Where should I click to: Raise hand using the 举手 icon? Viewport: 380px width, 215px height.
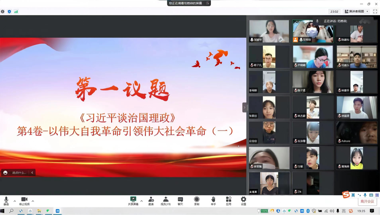pyautogui.click(x=213, y=200)
